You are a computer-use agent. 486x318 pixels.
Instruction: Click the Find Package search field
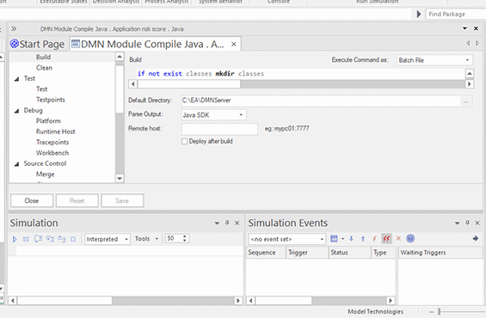tap(456, 15)
